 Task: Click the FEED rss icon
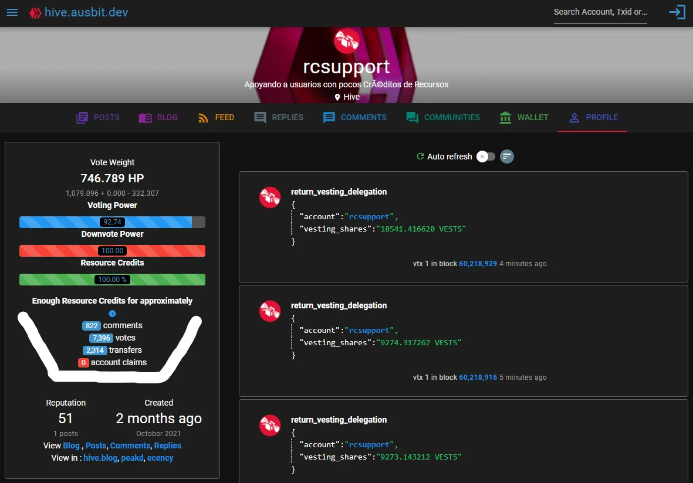coord(203,118)
